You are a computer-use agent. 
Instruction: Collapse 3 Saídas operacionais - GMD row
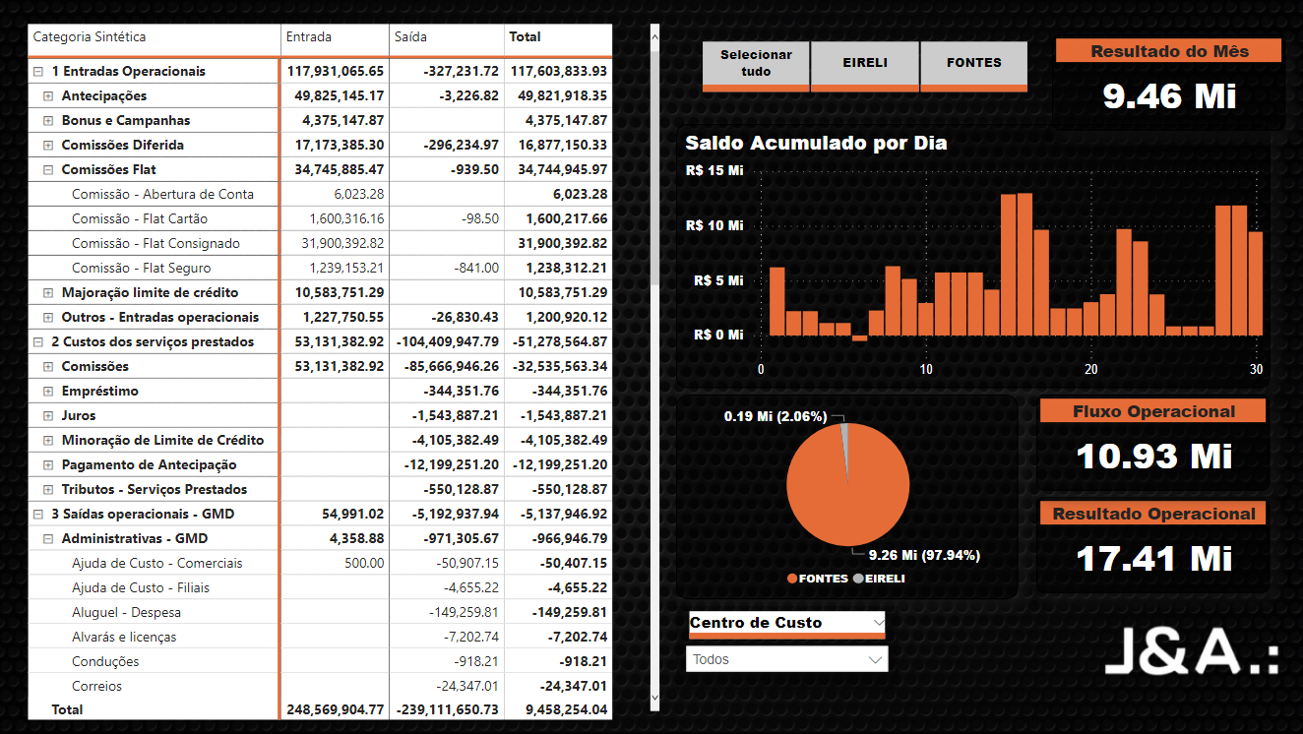pyautogui.click(x=38, y=515)
